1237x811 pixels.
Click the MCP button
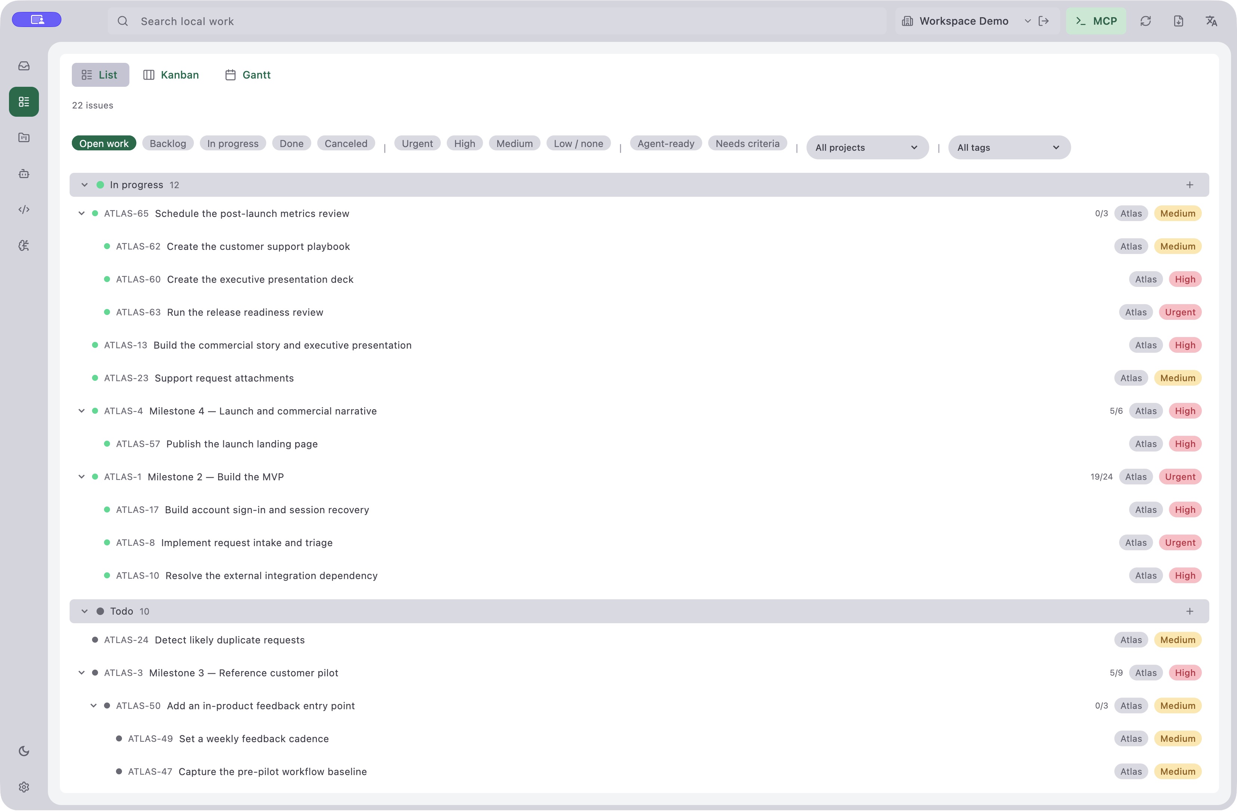pyautogui.click(x=1096, y=21)
